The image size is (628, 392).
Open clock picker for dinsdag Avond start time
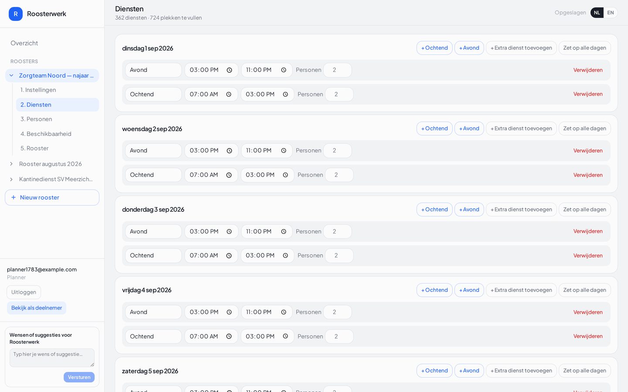click(229, 70)
